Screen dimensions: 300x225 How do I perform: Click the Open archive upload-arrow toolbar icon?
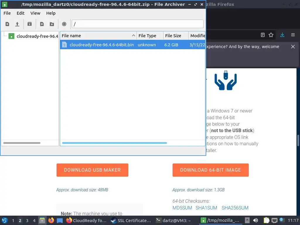pos(17,24)
